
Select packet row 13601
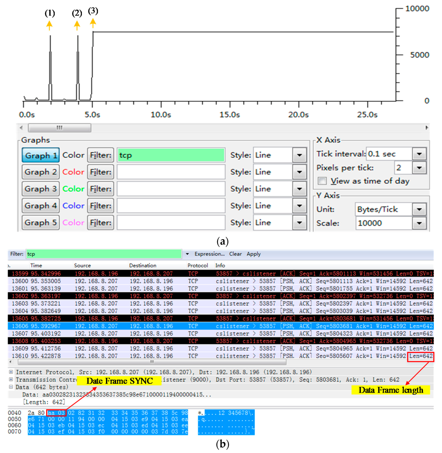click(x=221, y=288)
